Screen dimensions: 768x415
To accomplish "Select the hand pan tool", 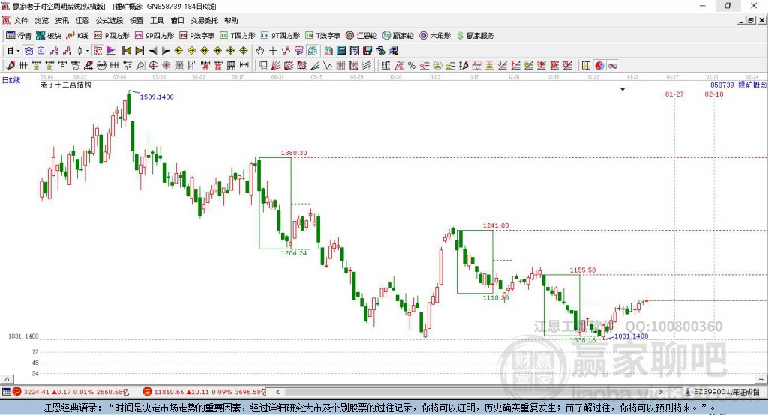I will (x=260, y=51).
